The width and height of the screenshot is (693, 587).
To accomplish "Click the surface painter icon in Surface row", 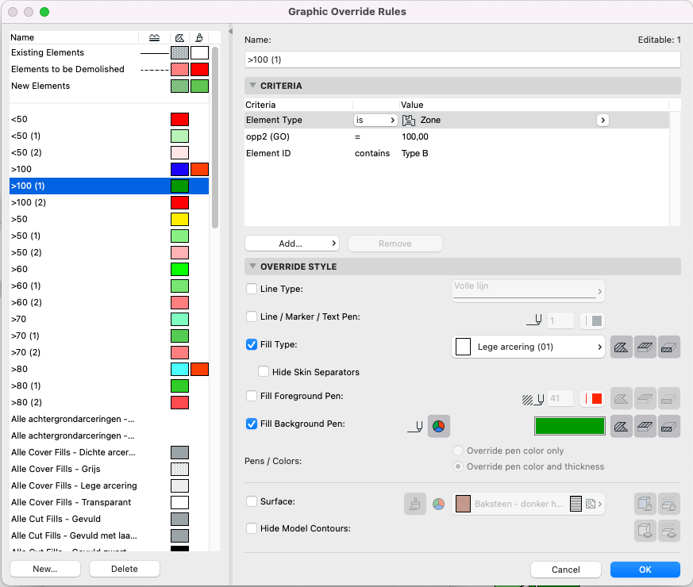I will [x=415, y=504].
